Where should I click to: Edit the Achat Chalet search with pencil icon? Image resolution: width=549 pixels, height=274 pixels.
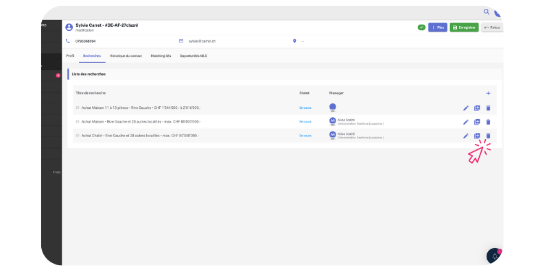click(466, 136)
